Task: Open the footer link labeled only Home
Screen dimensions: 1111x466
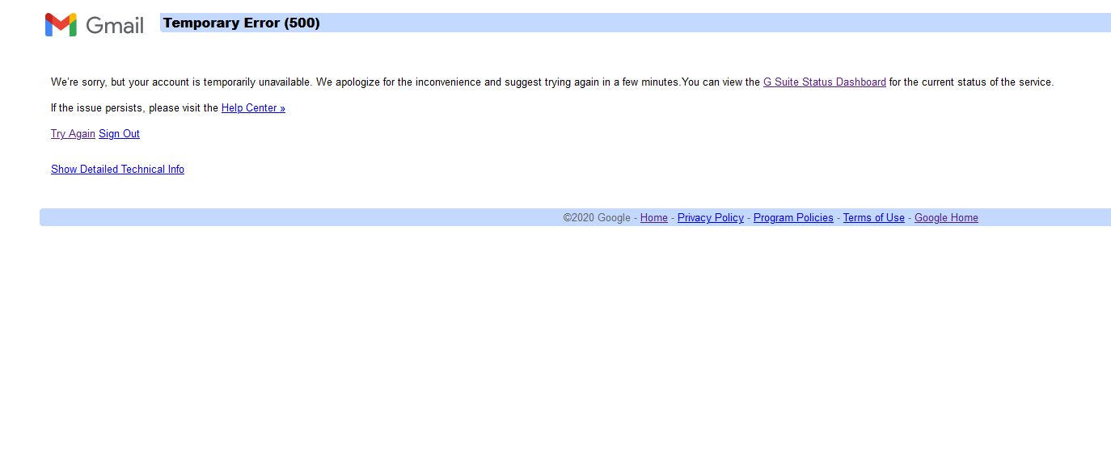Action: click(x=653, y=218)
